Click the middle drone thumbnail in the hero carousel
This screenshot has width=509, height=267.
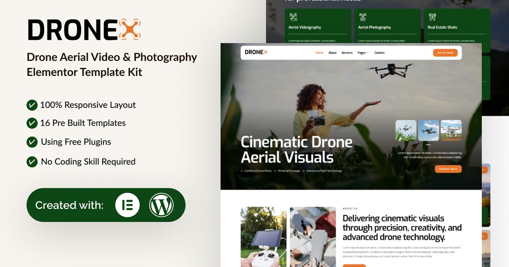coord(428,130)
